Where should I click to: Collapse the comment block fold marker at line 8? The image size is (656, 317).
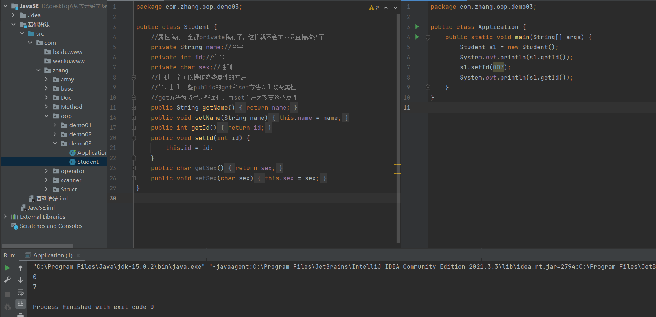click(x=134, y=78)
